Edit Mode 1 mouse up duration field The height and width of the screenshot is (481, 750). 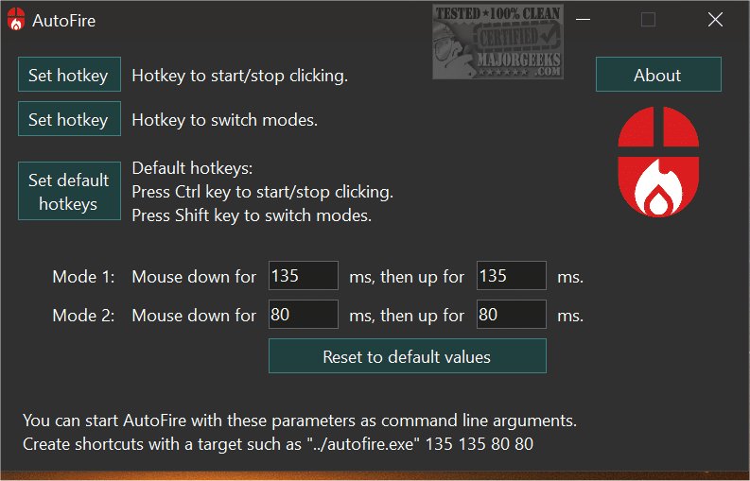click(x=511, y=276)
